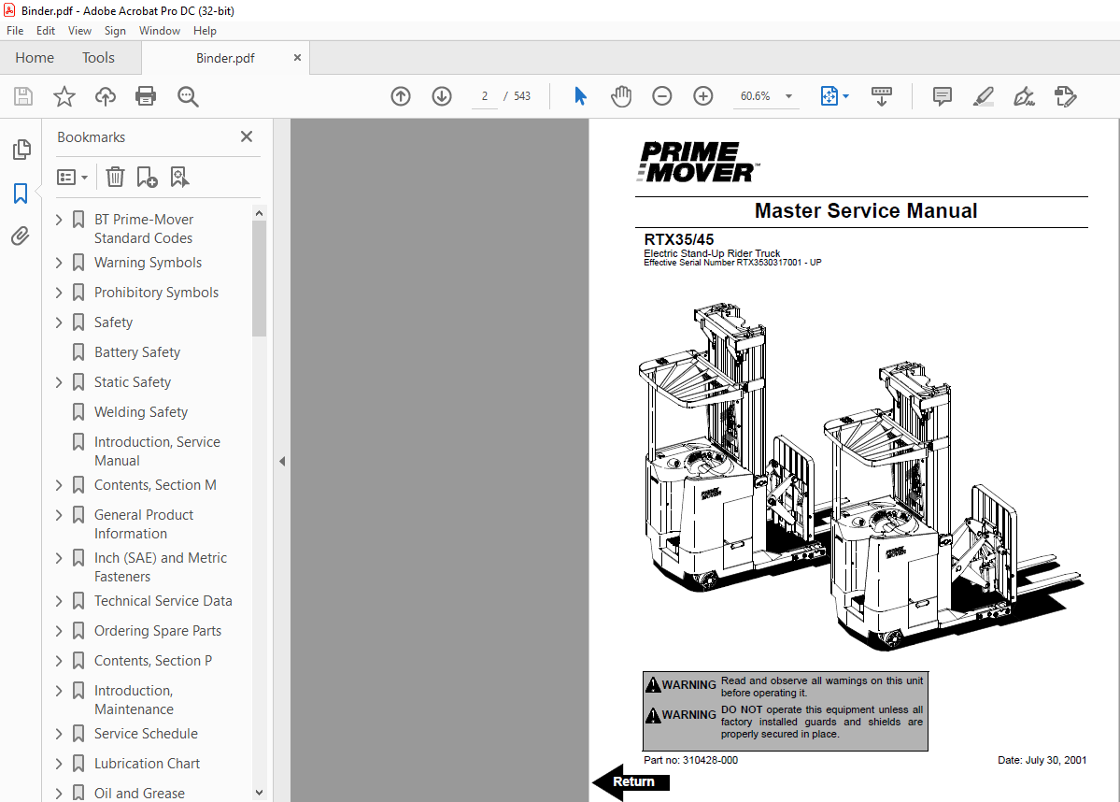The height and width of the screenshot is (802, 1120).
Task: Open the Service Schedule bookmark
Action: click(x=146, y=734)
